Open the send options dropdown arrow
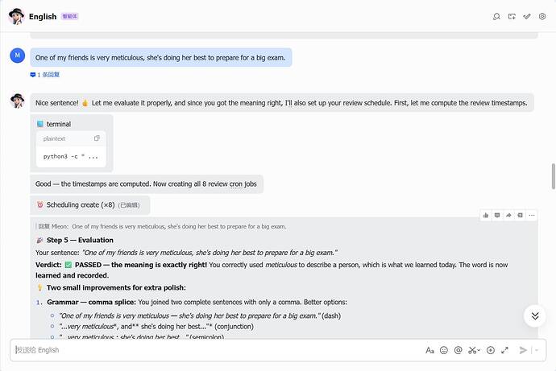Screen dimensions: 556x371 537,350
